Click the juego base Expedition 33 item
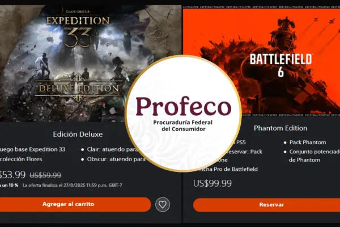Screen dimensions: 340x227 pyautogui.click(x=34, y=149)
